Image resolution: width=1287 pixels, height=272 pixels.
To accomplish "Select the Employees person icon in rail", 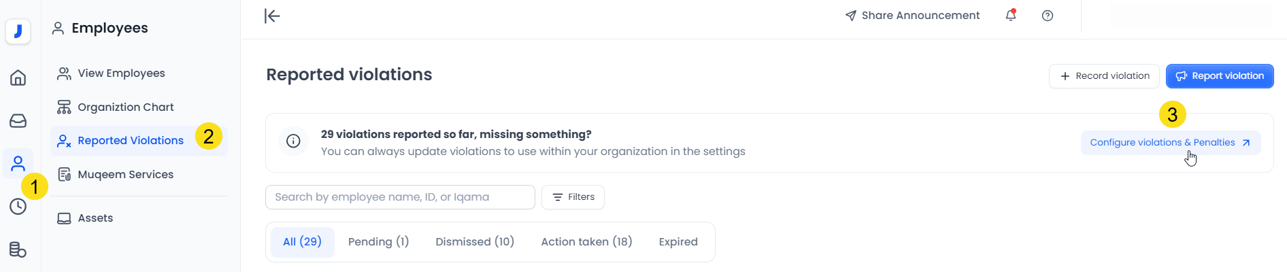I will click(18, 164).
